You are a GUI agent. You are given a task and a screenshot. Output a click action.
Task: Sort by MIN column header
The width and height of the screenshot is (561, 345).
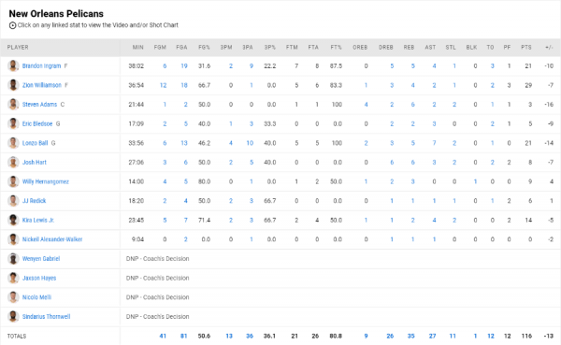pos(138,48)
